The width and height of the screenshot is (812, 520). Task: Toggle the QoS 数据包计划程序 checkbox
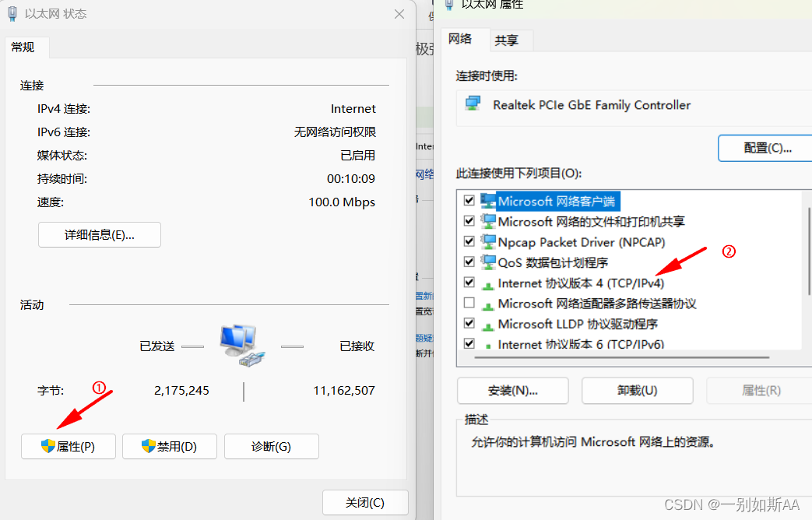pos(469,262)
